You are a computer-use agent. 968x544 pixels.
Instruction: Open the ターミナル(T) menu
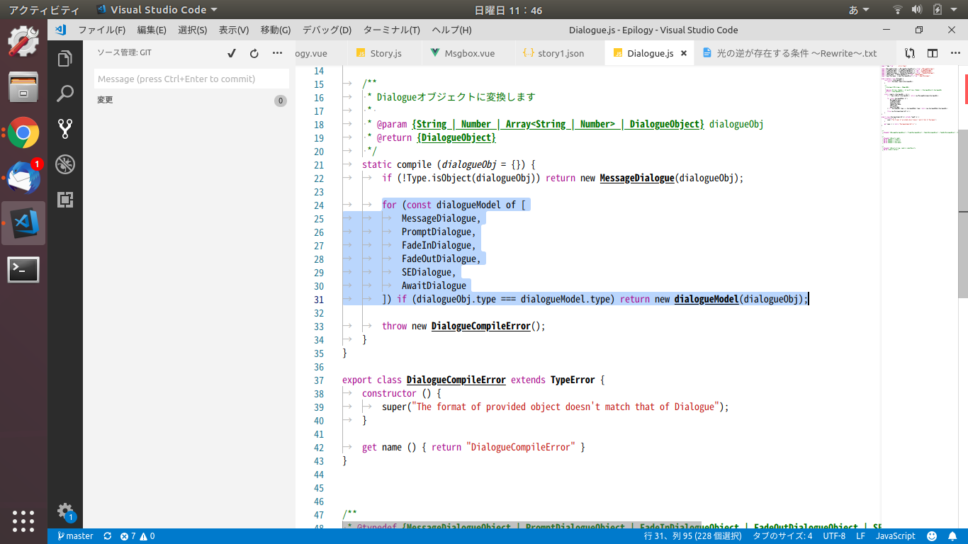[391, 30]
